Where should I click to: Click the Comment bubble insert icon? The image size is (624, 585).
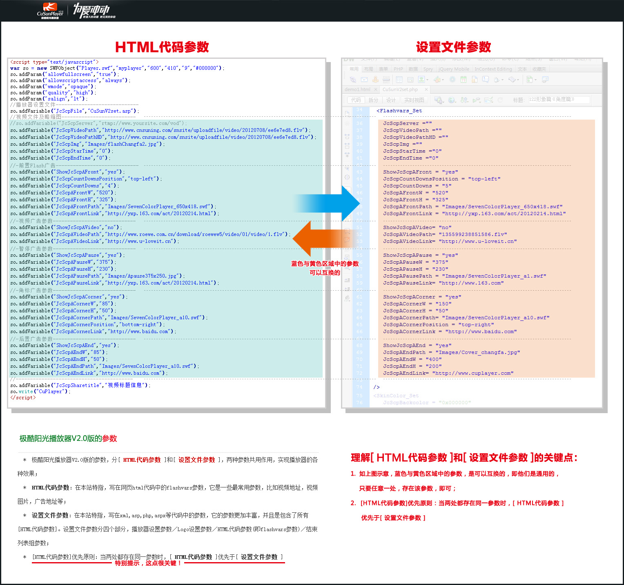486,80
